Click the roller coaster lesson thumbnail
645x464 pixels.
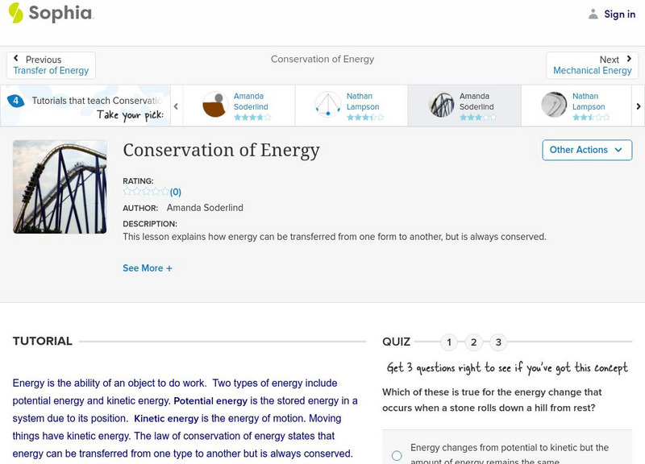coord(60,187)
